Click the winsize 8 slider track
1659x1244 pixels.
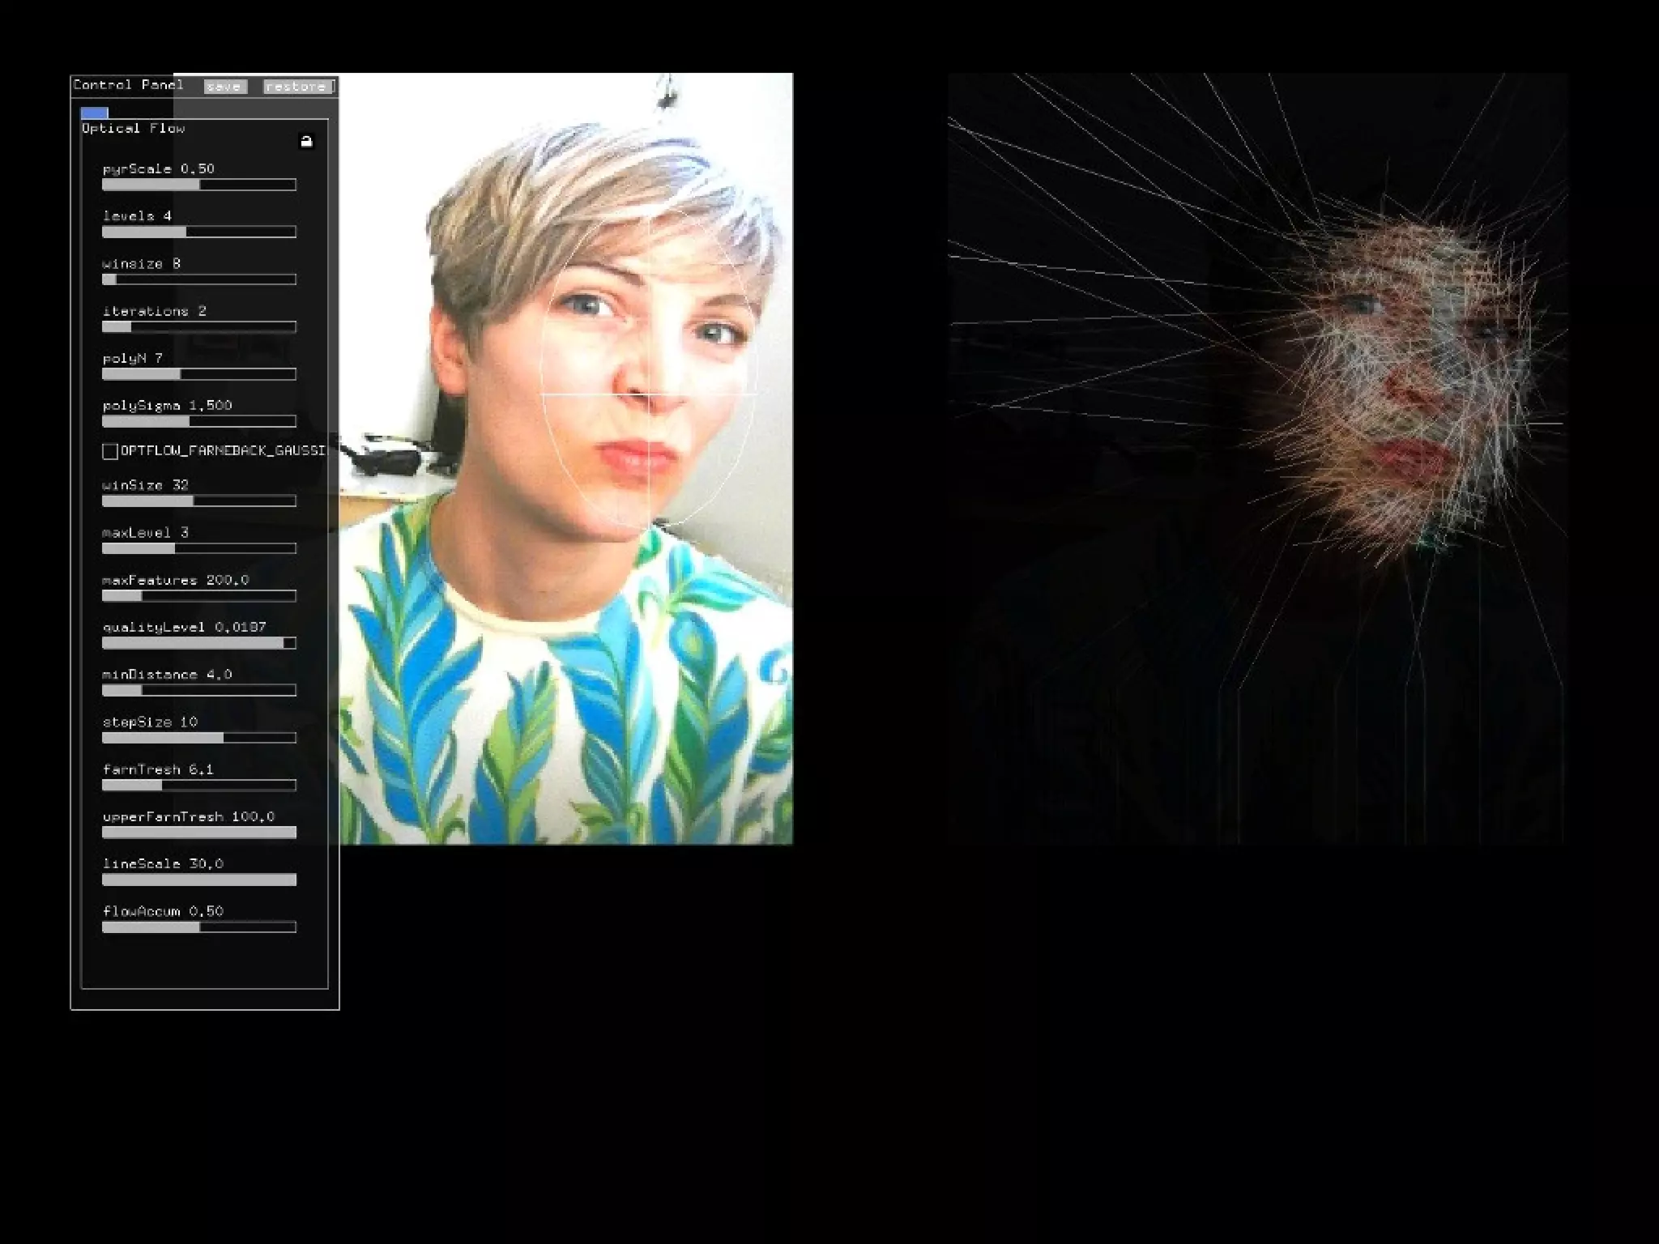click(198, 280)
